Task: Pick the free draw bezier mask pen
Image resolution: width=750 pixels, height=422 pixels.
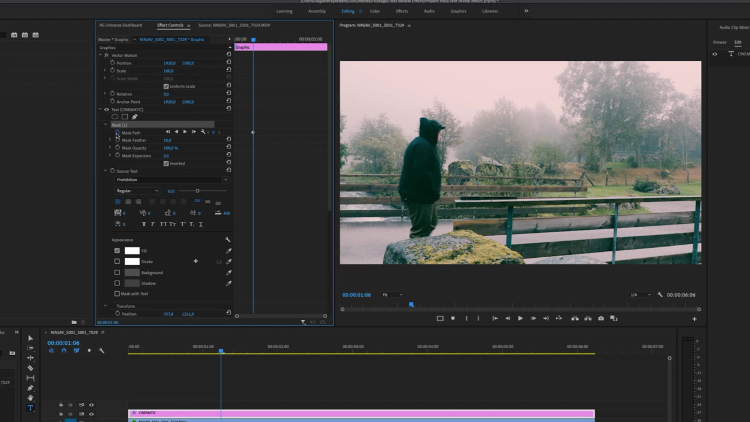Action: [x=134, y=117]
